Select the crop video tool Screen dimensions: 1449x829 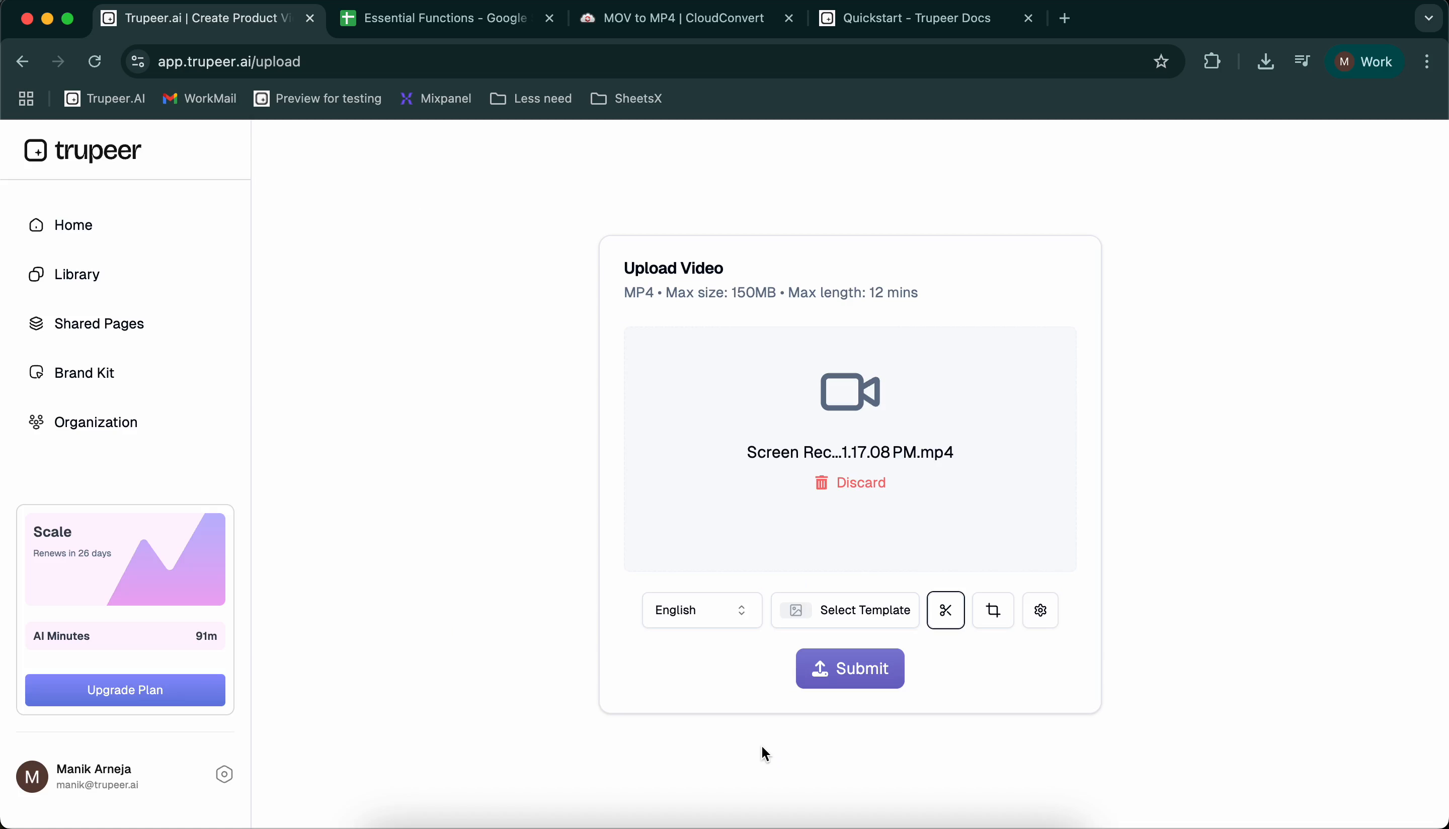pos(992,610)
